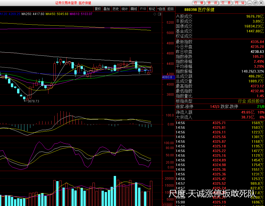Restore the window using the restore button
Image resolution: width=265 pixels, height=206 pixels.
[x=255, y=3]
